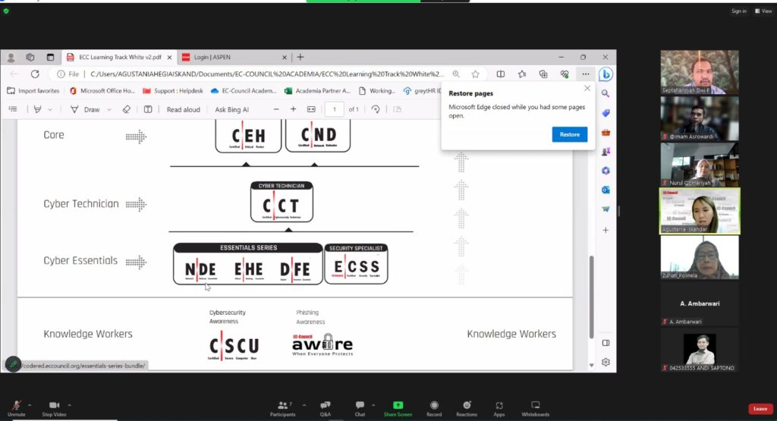Expand audio options arrow next to Unmute
This screenshot has width=777, height=421.
pyautogui.click(x=30, y=404)
